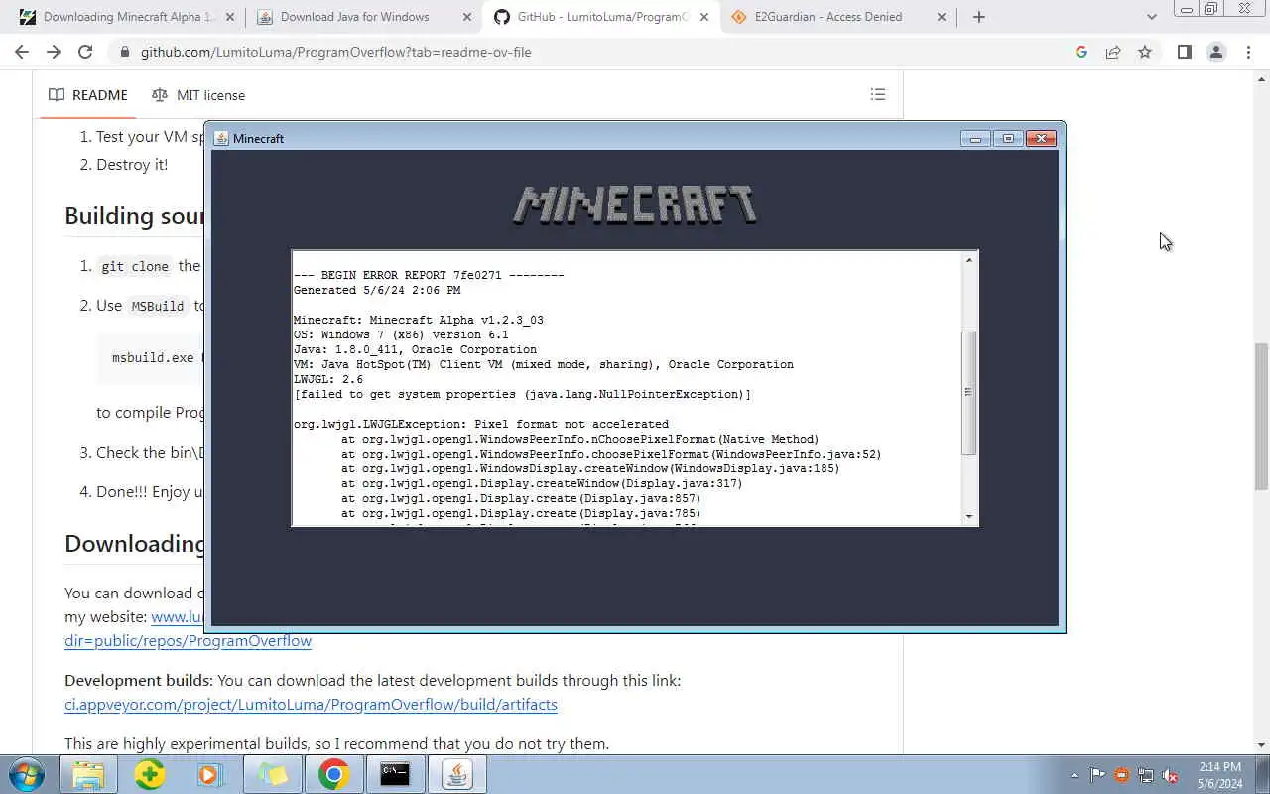
Task: Minimize the Minecraft window
Action: [x=975, y=139]
